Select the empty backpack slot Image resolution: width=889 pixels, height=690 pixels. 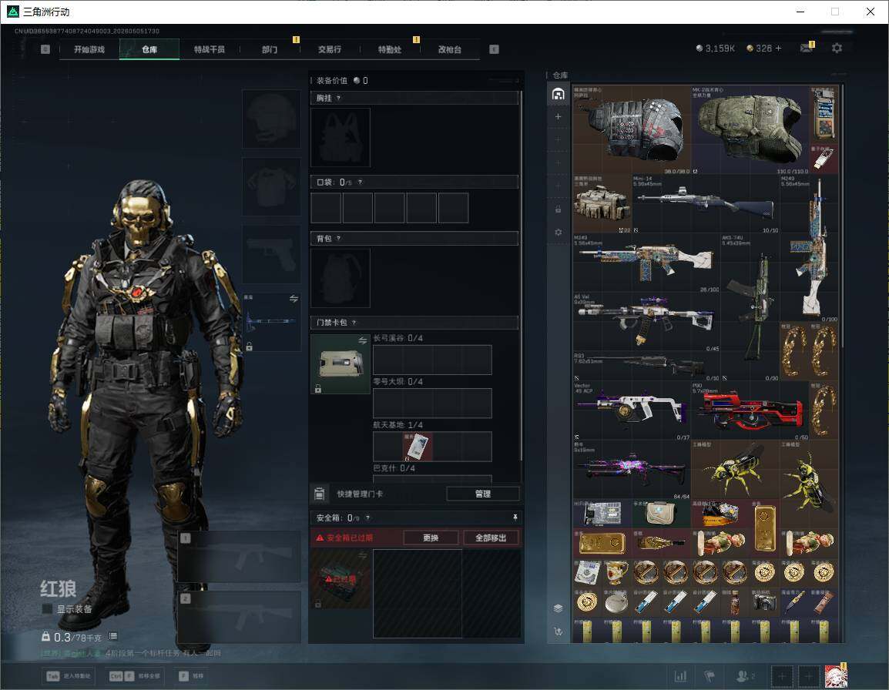click(x=341, y=278)
